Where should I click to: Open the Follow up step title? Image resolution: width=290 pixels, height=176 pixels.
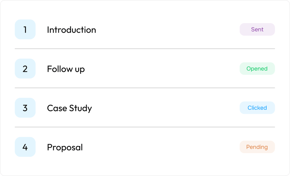(66, 69)
